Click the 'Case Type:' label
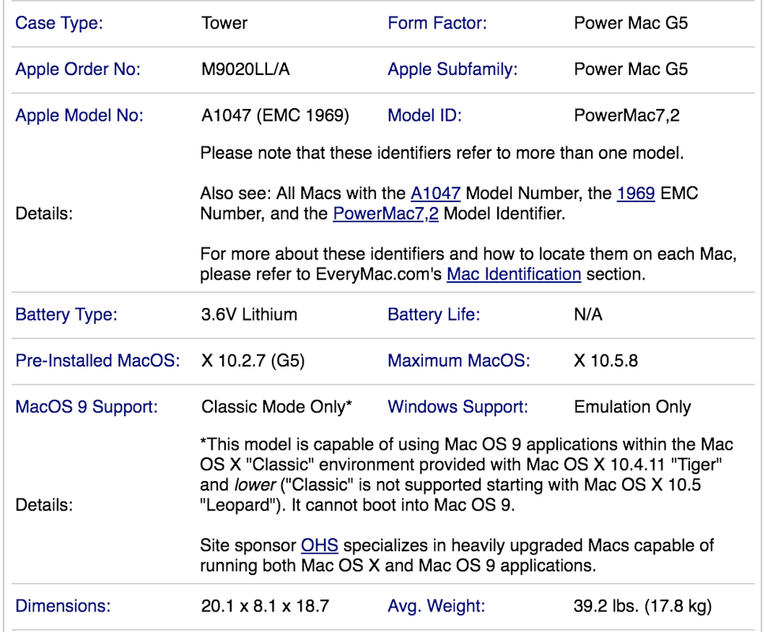765x632 pixels. point(59,23)
